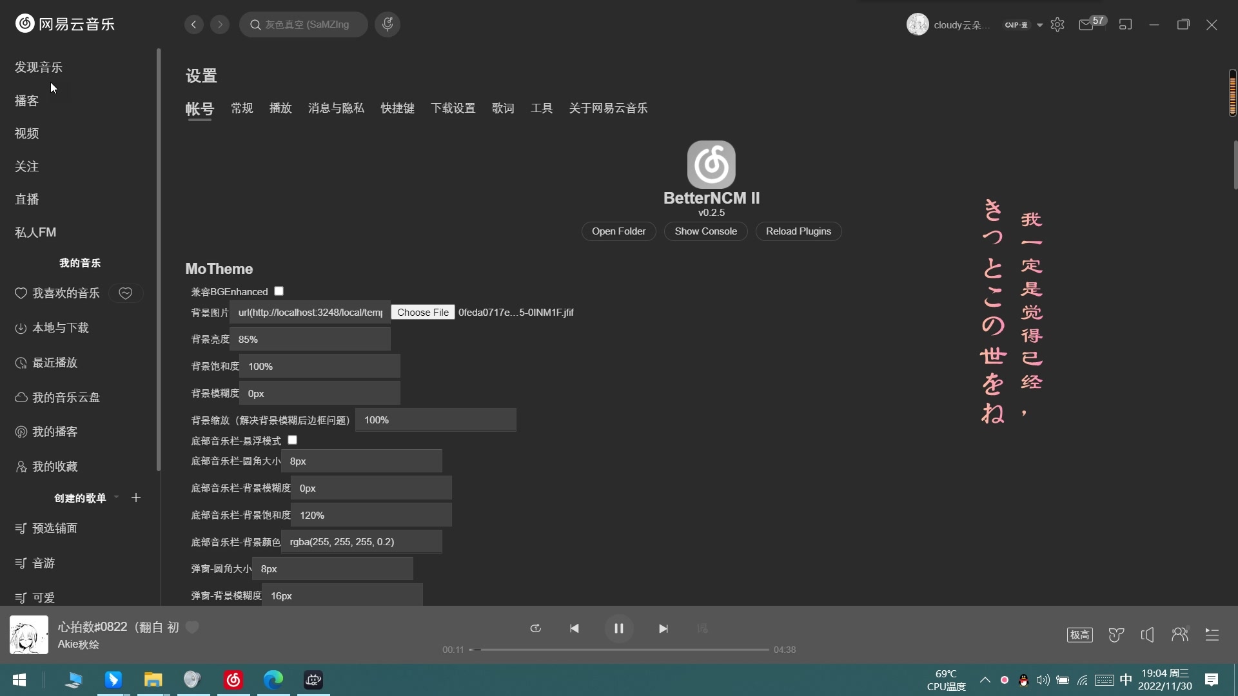Edit the 背景图片 url field
This screenshot has height=696, width=1238.
coord(310,313)
